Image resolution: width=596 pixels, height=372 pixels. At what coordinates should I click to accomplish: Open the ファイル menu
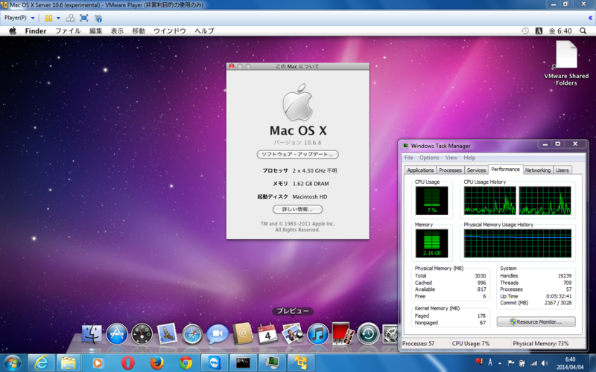point(68,31)
